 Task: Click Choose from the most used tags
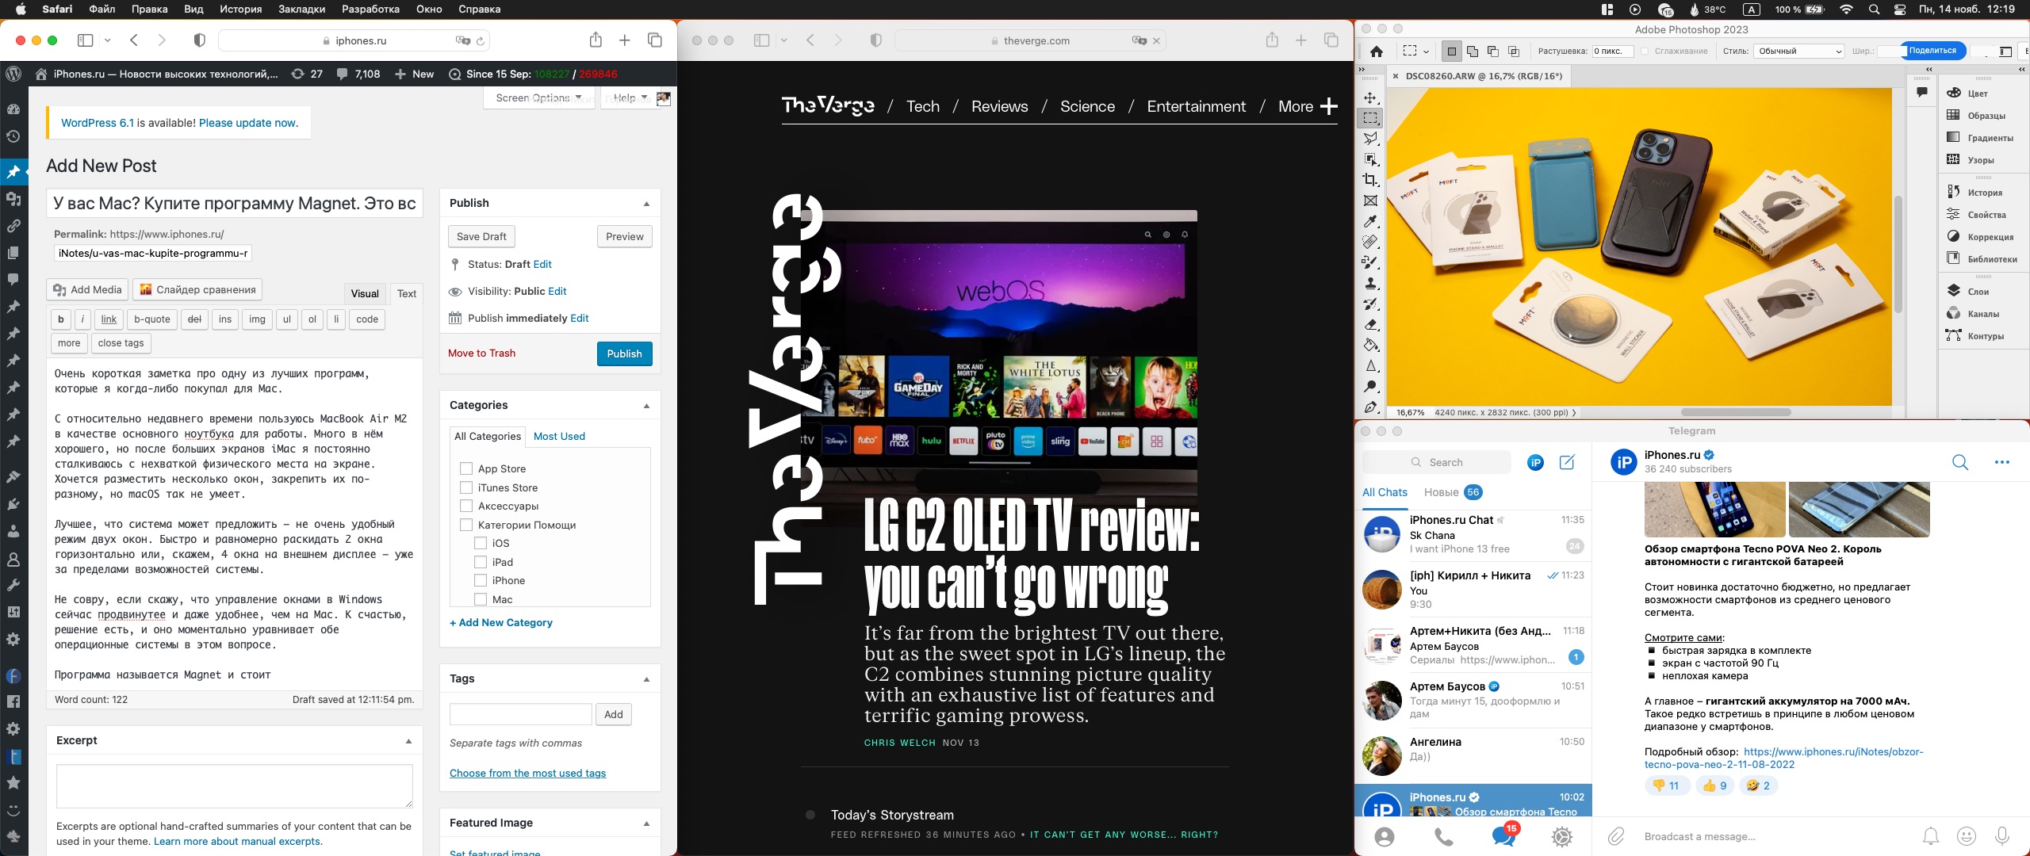click(527, 773)
